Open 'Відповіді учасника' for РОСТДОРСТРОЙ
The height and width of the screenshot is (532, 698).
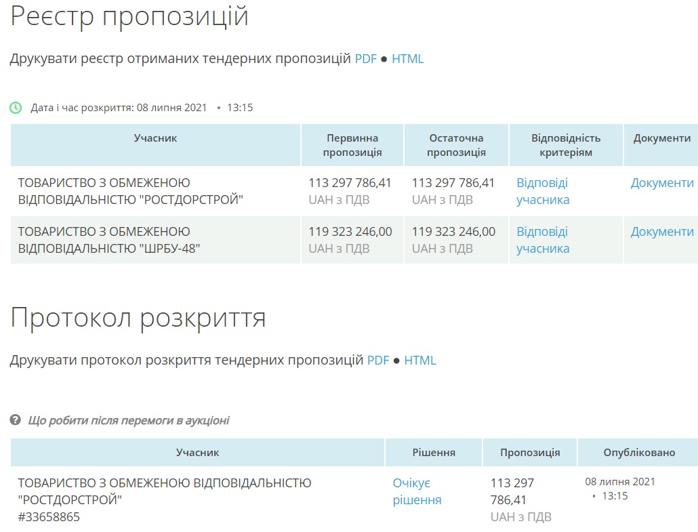click(543, 191)
